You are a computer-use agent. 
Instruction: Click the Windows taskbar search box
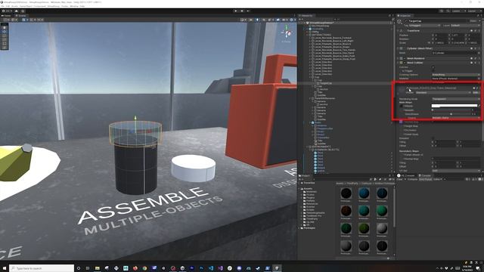pos(42,268)
